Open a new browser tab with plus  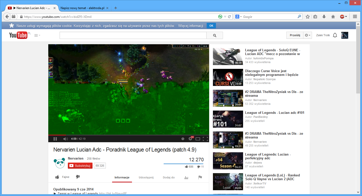click(116, 8)
